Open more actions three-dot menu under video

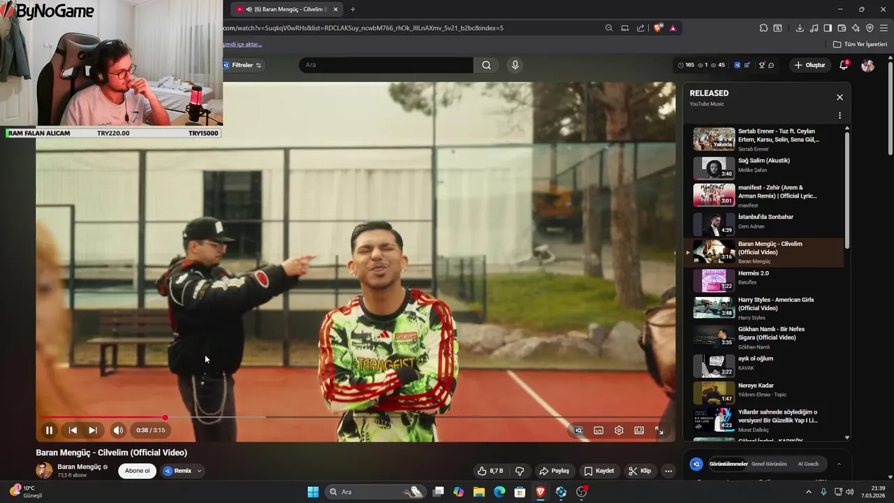[668, 471]
